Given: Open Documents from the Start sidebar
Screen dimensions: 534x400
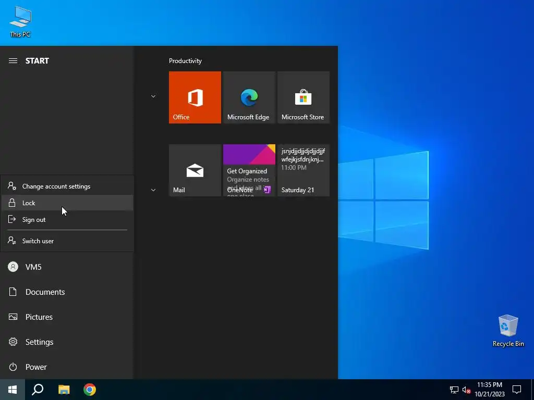Looking at the screenshot, I should tap(66, 292).
